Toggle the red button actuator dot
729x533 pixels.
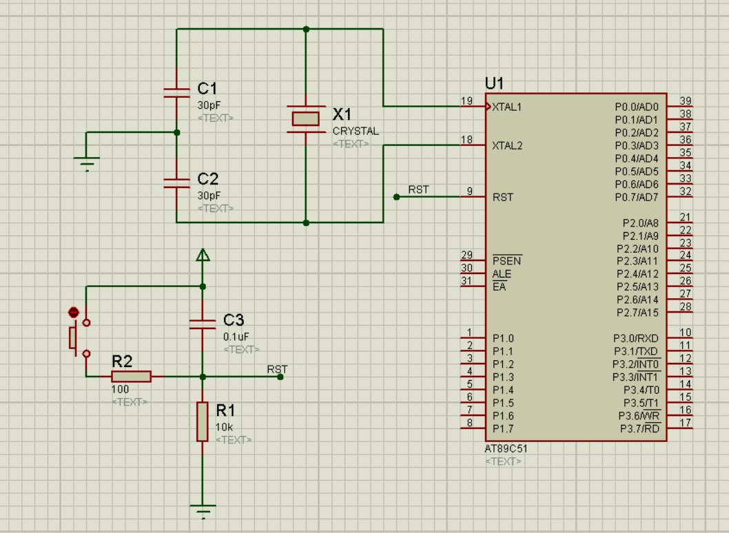[74, 312]
